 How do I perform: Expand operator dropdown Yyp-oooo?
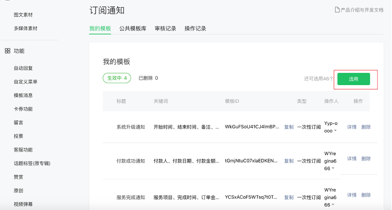coord(335,131)
